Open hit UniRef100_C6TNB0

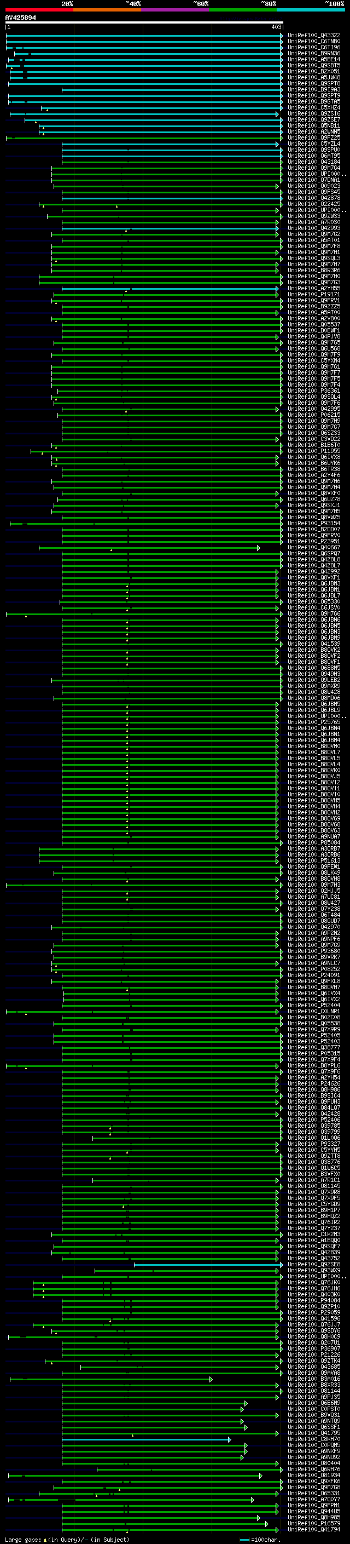[313, 42]
